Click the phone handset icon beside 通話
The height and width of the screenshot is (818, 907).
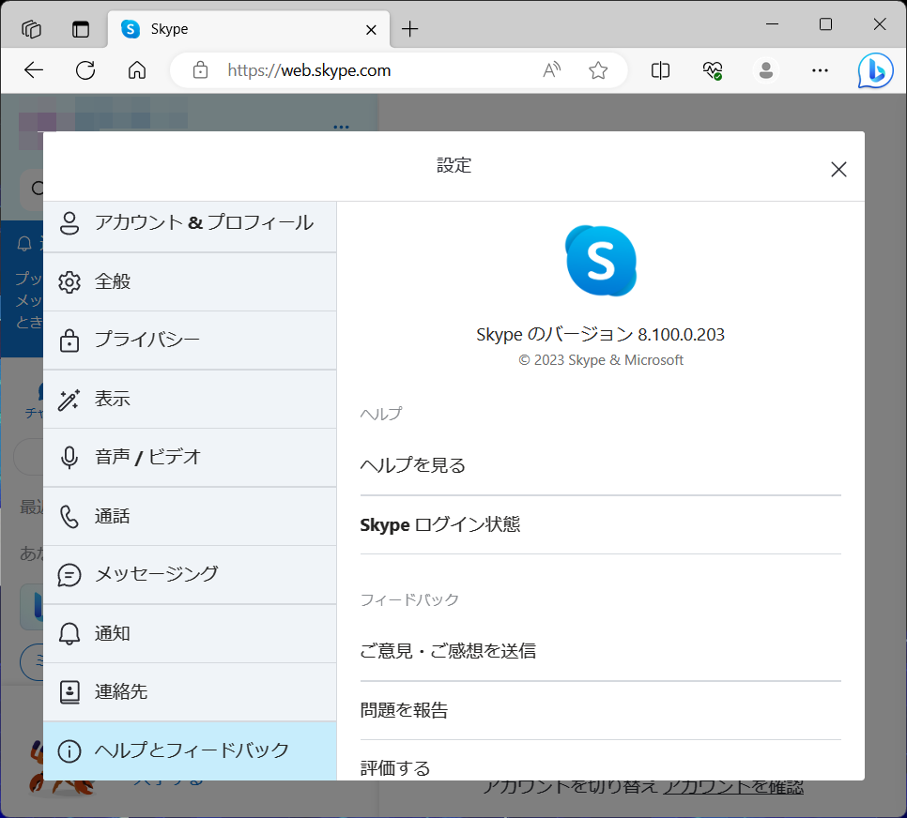(x=69, y=517)
